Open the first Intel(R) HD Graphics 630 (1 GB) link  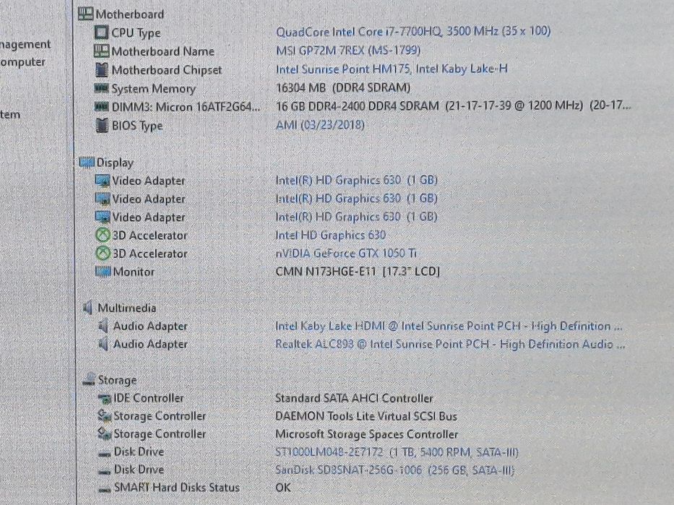pos(356,180)
